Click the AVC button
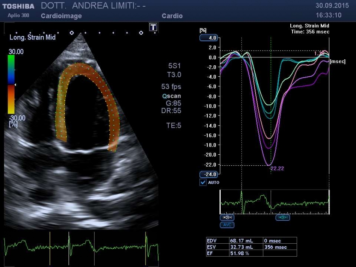Viewport: 356px width, 267px height. point(227,225)
